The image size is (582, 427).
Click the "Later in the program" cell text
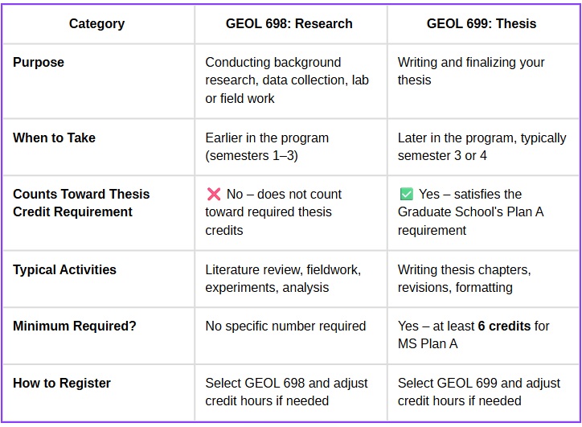tap(482, 147)
